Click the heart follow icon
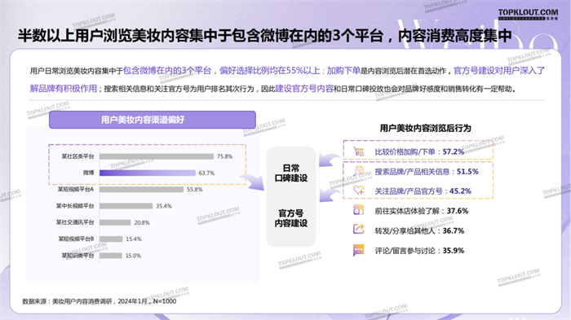The height and width of the screenshot is (320, 571). 359,191
